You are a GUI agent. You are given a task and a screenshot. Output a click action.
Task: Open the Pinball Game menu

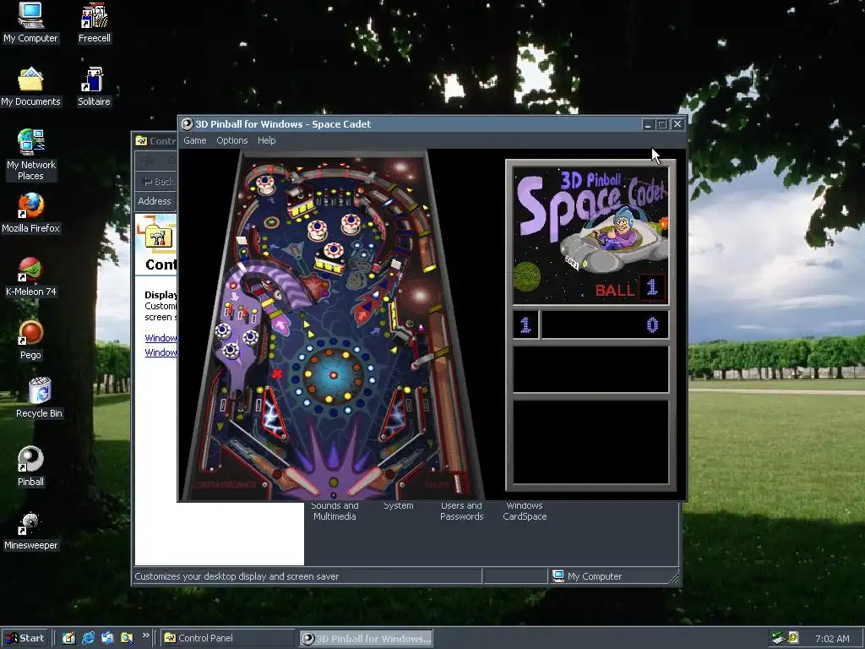[x=195, y=141]
